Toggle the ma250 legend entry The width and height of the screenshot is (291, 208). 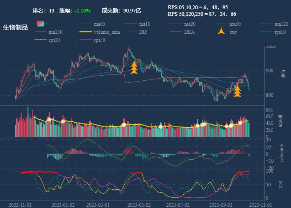[x=49, y=32]
